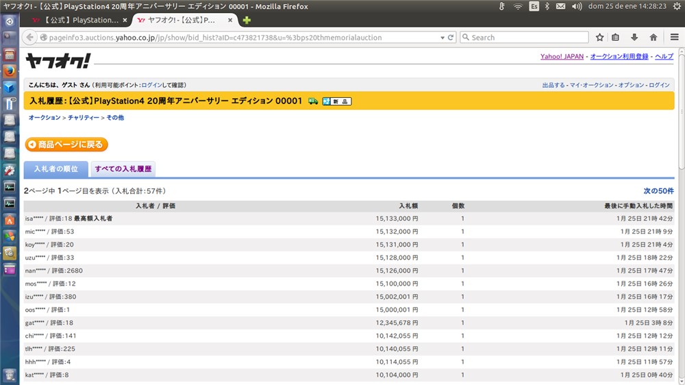
Task: Open the bookmarks list icon
Action: (x=616, y=38)
